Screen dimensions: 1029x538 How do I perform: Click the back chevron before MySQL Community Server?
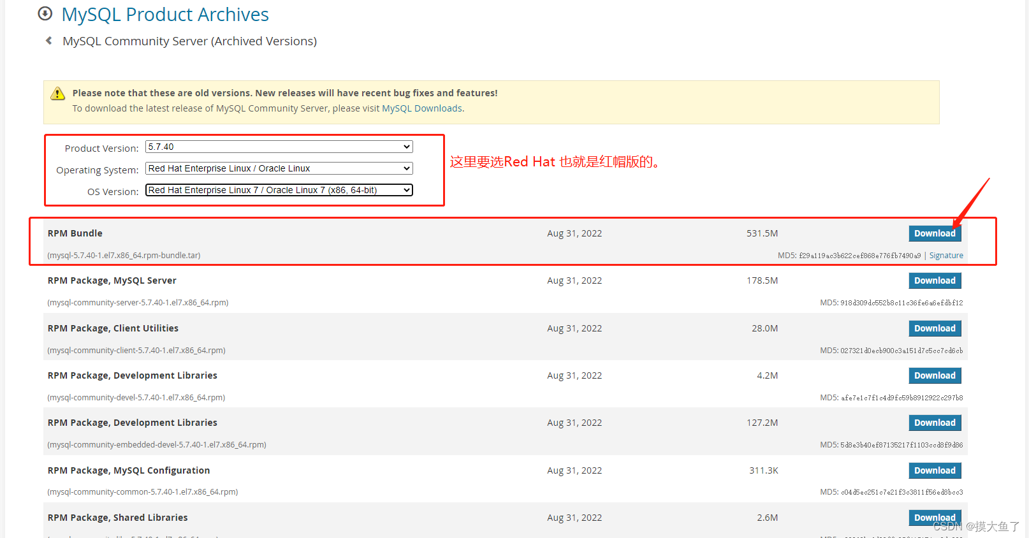pos(49,41)
